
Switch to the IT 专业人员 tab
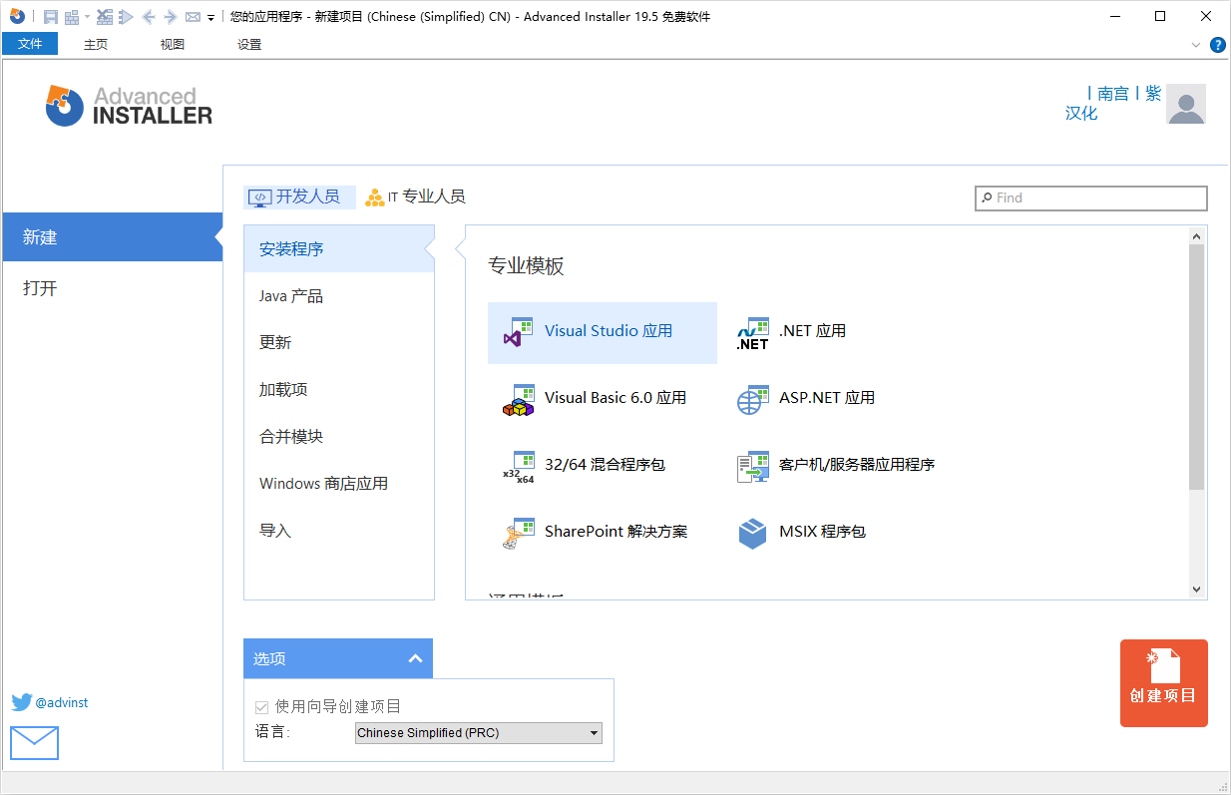[x=415, y=197]
